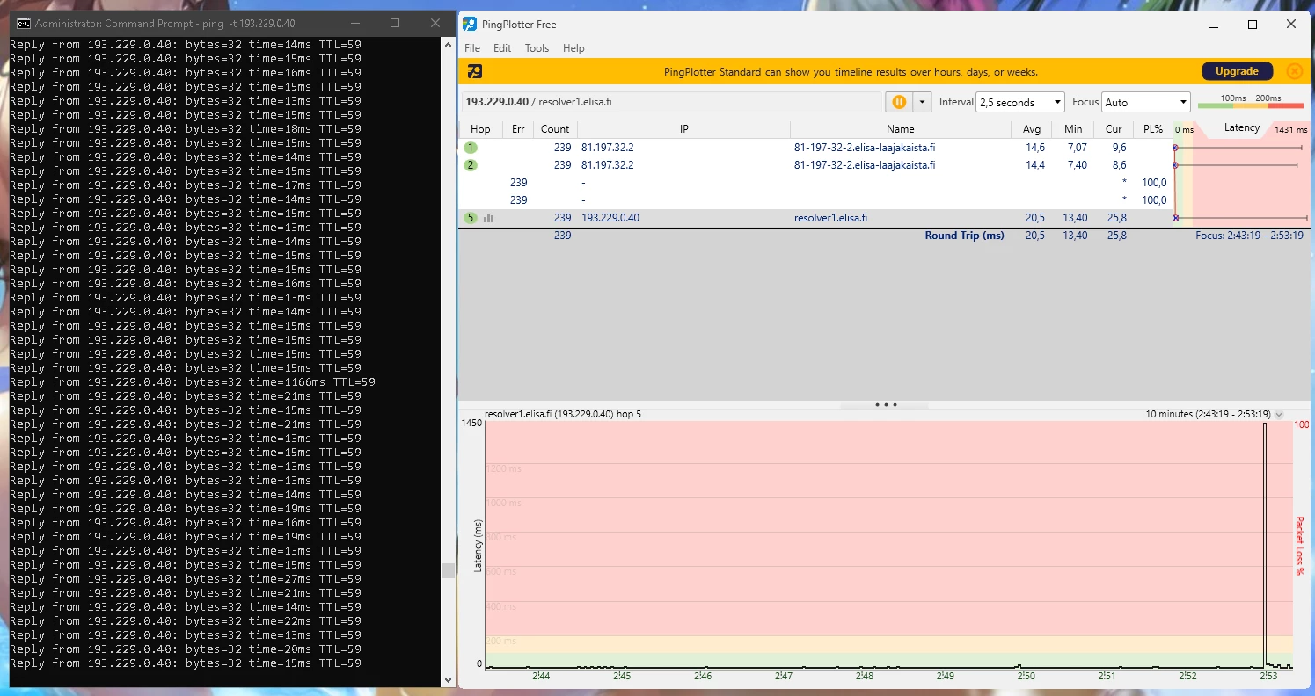Select the time=18ms reply line in Command Prompt
This screenshot has width=1315, height=696.
[x=186, y=129]
